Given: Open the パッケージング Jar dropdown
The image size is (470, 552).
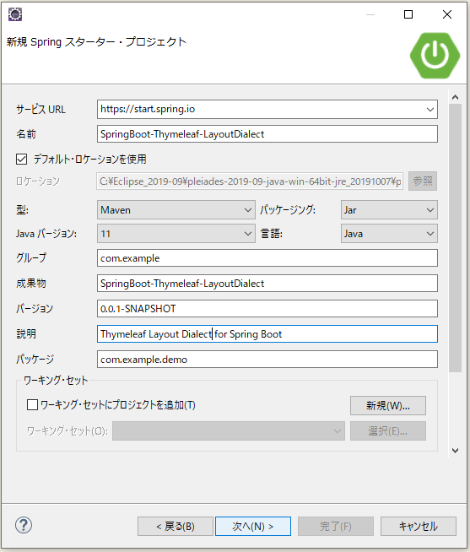Looking at the screenshot, I should [x=389, y=210].
